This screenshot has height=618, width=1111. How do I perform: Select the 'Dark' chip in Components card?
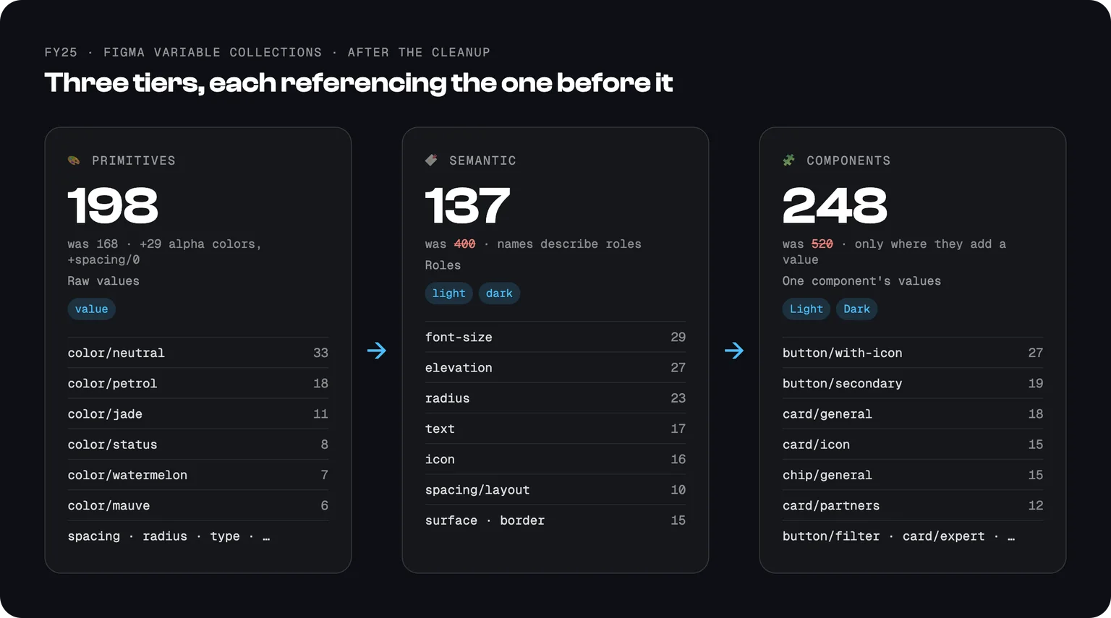click(857, 309)
